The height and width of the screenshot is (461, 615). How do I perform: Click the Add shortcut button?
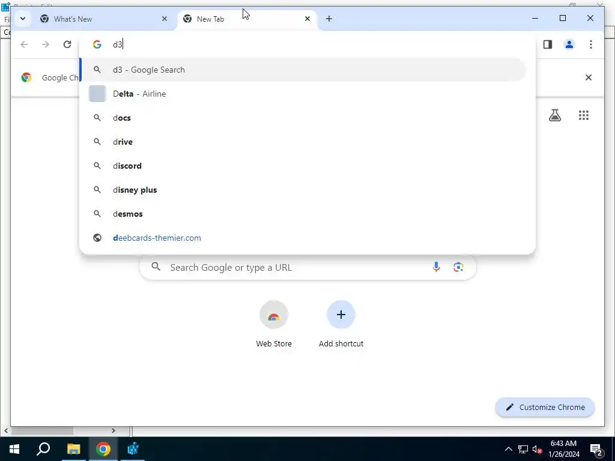point(341,324)
